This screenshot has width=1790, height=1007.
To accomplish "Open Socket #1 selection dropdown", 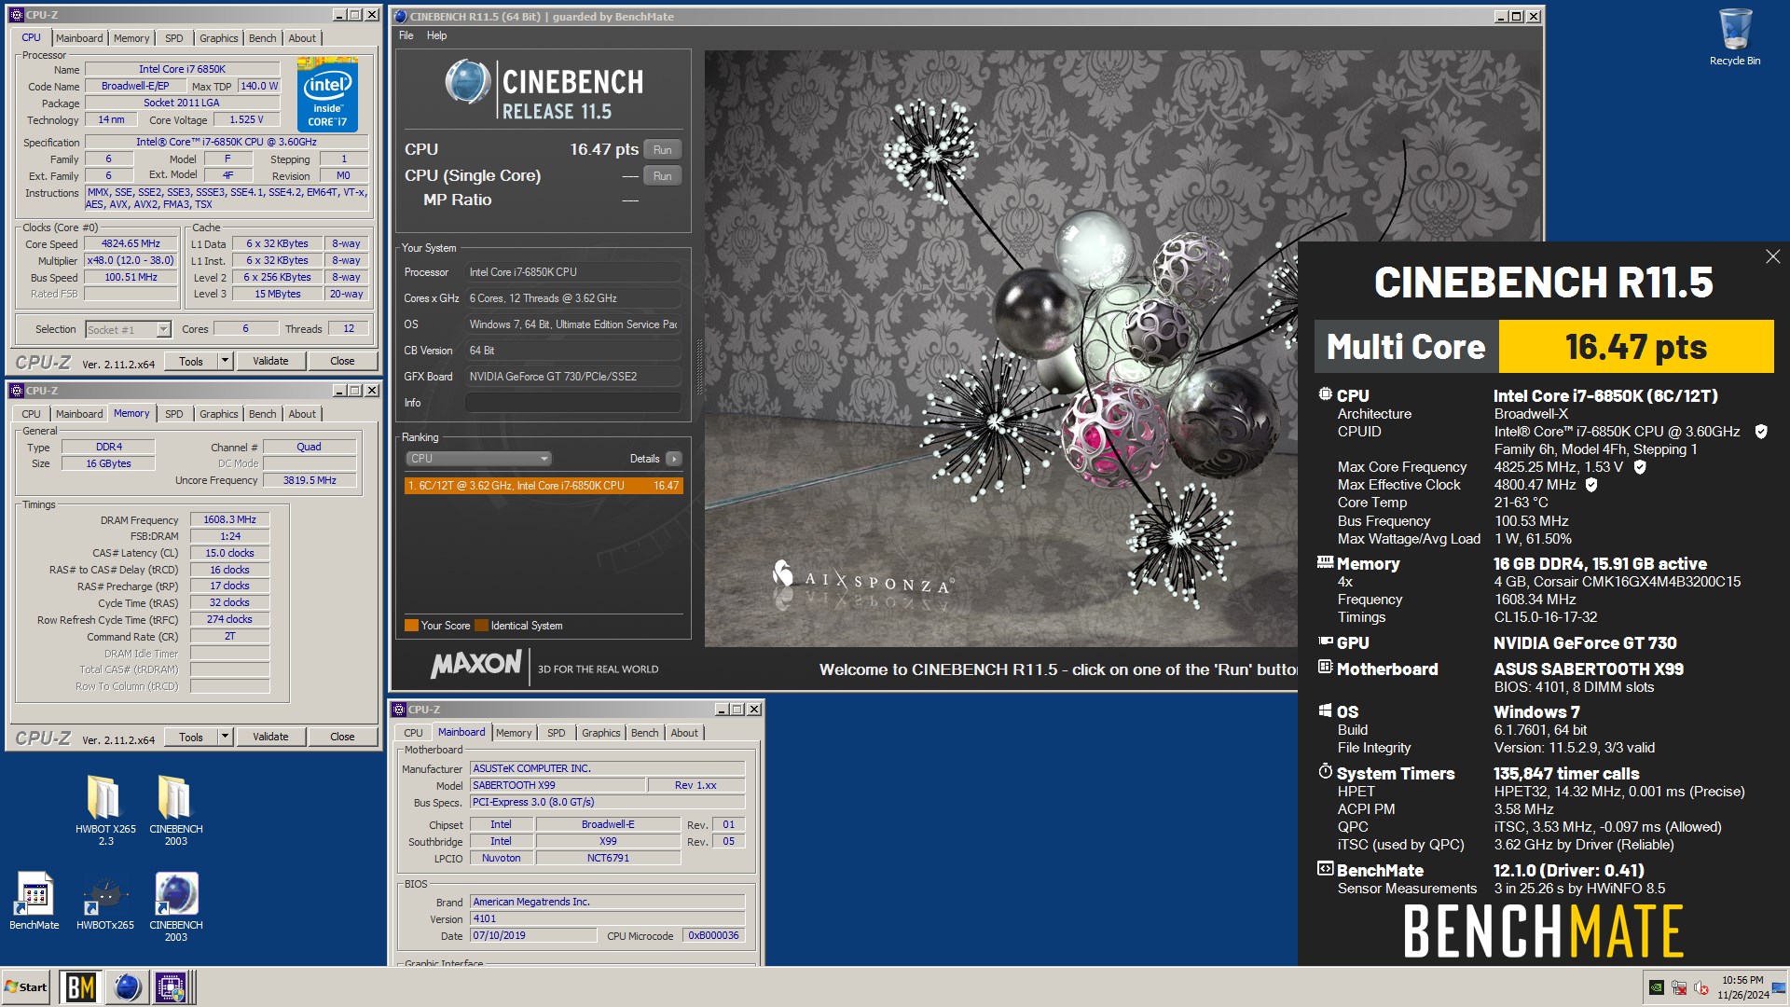I will pyautogui.click(x=128, y=329).
